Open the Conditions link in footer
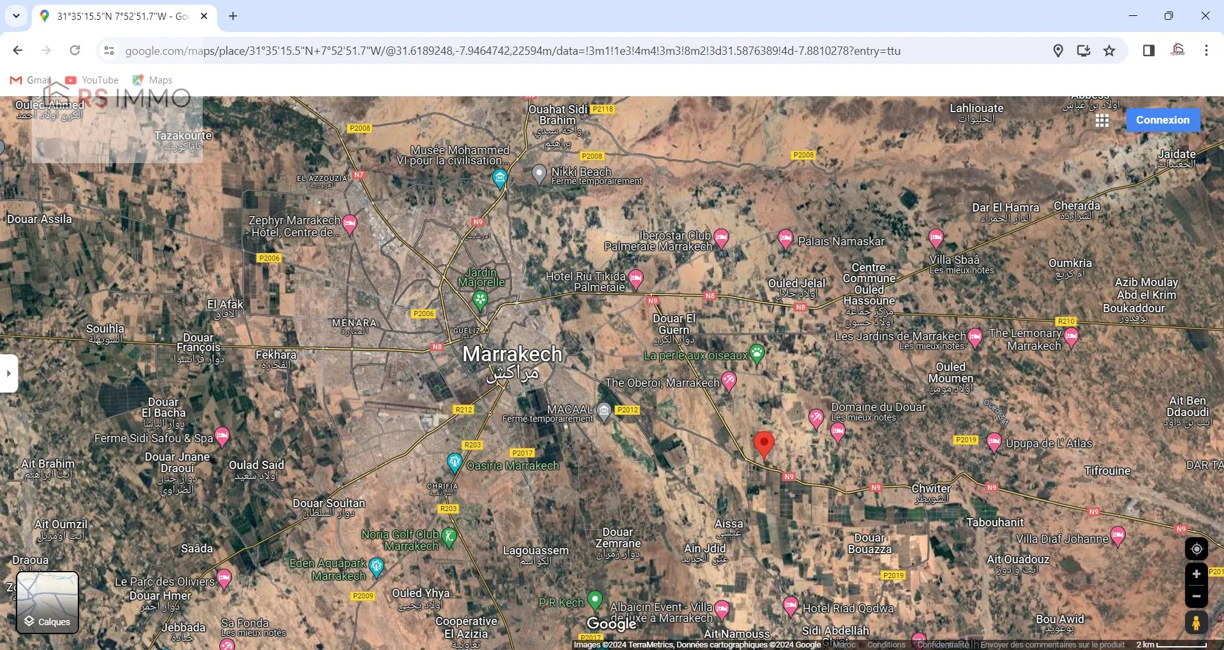Viewport: 1224px width, 650px height. click(x=886, y=644)
